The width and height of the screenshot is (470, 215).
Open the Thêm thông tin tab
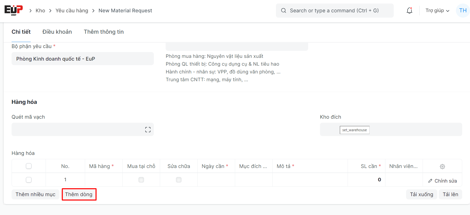tap(104, 32)
